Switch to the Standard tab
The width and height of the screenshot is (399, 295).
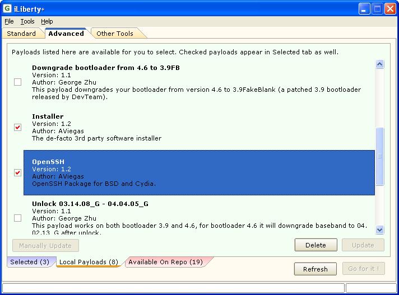(21, 34)
